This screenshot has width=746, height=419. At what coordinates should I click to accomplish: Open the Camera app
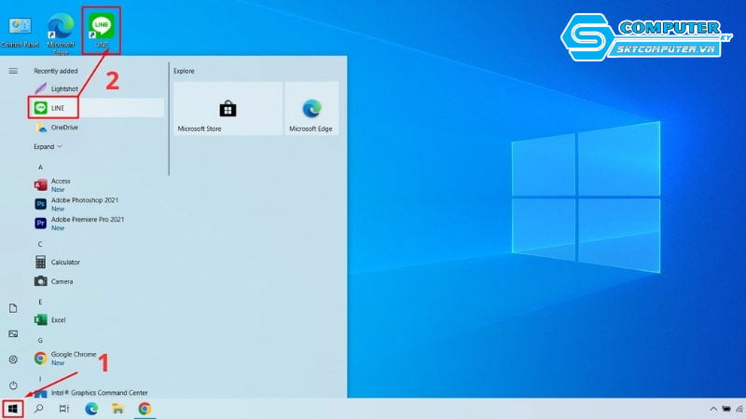[x=97, y=281]
